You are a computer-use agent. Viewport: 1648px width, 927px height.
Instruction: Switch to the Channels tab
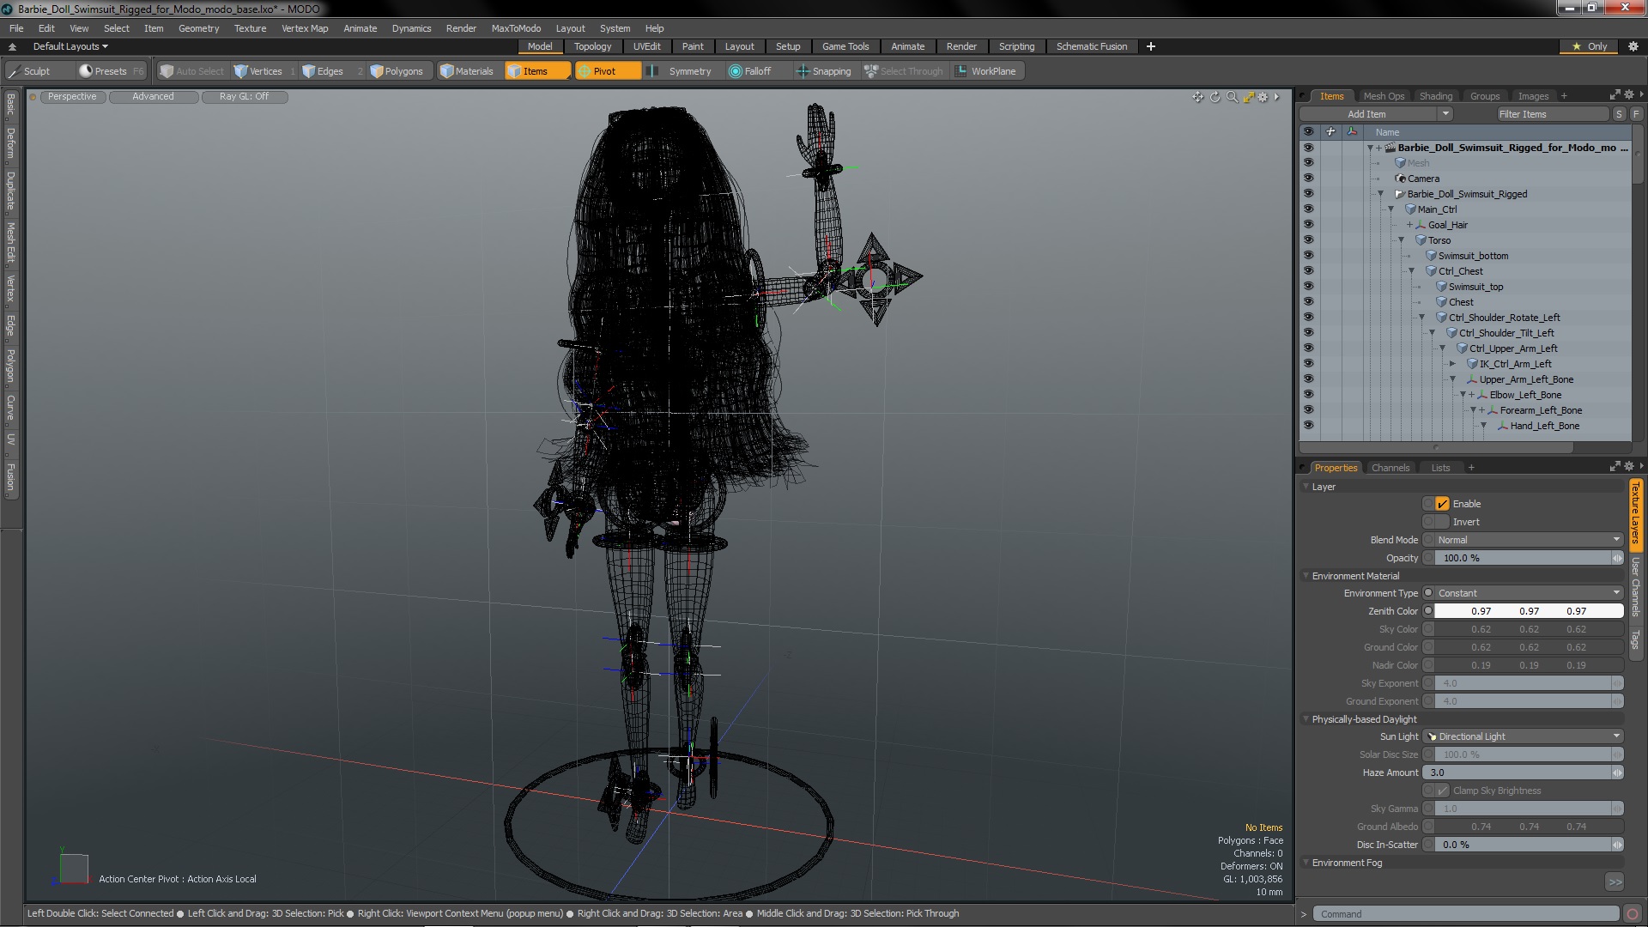(x=1390, y=468)
